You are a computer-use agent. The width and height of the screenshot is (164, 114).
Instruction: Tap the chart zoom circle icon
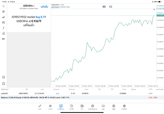(x=4, y=77)
